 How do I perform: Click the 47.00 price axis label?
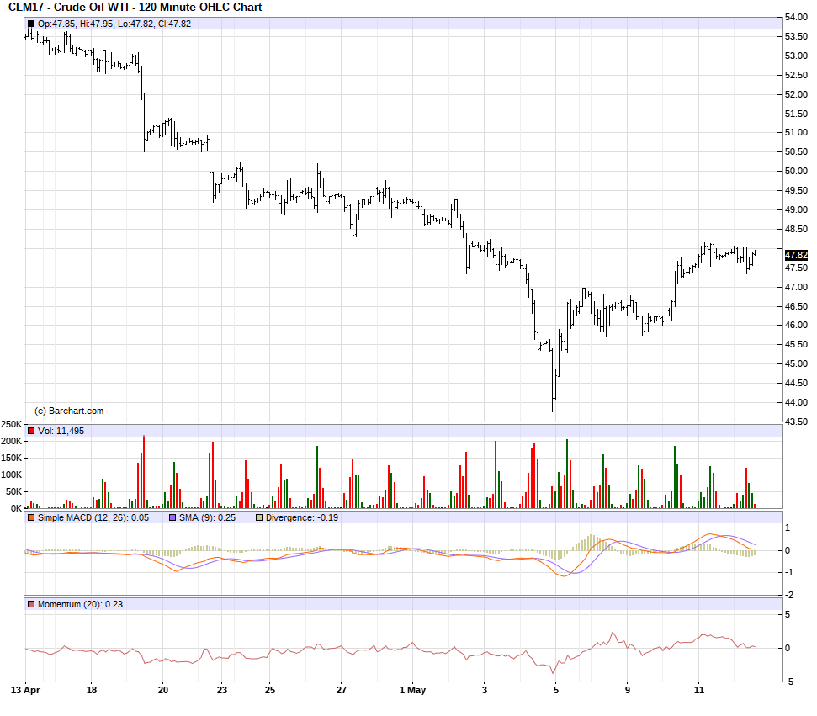(x=796, y=287)
